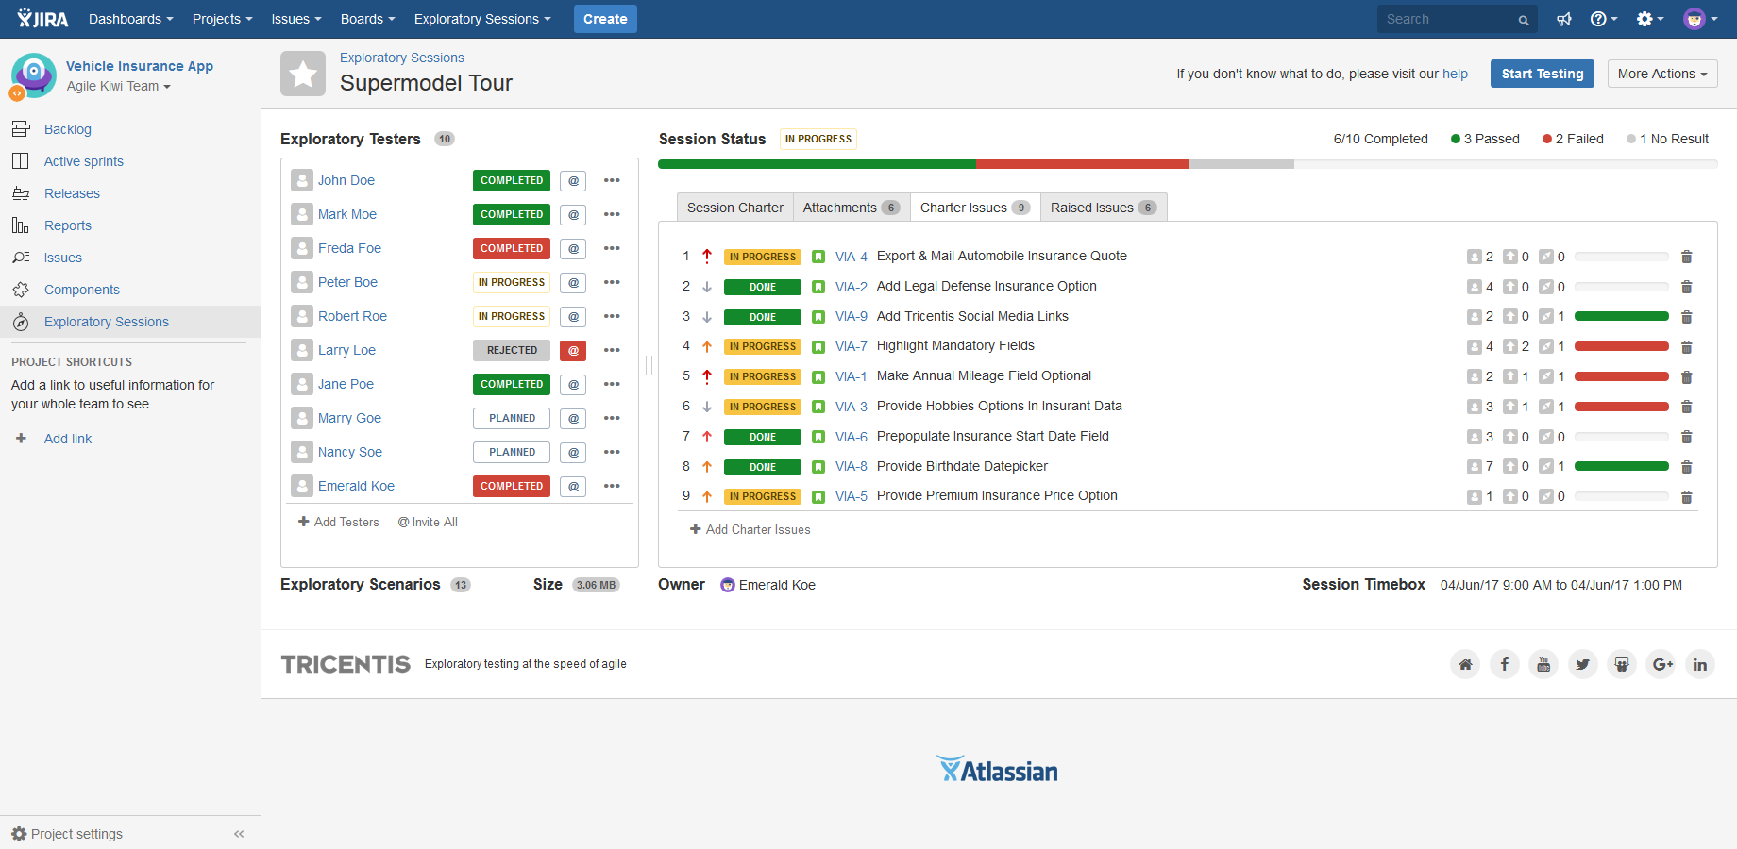Click the priority arrow for VIA-1
This screenshot has width=1737, height=849.
(x=707, y=376)
